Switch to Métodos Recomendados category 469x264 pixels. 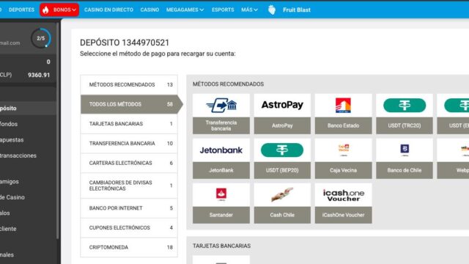tap(129, 85)
